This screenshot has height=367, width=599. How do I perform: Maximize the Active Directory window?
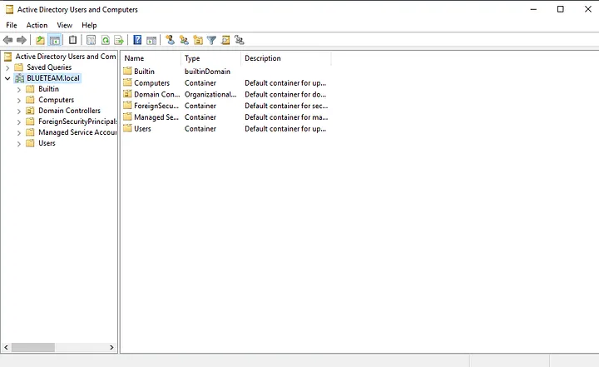(561, 9)
